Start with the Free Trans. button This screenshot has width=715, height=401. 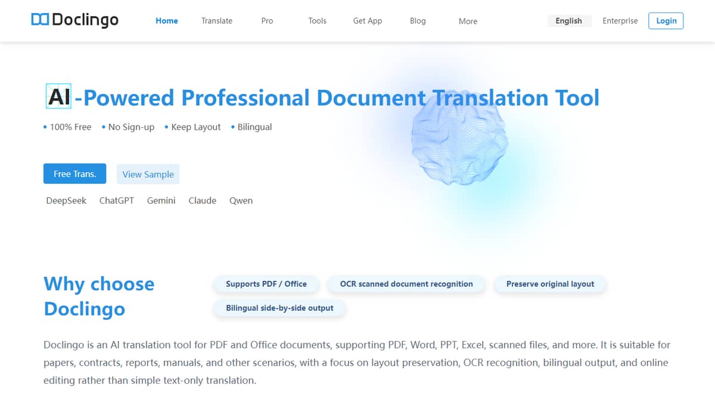(x=75, y=174)
